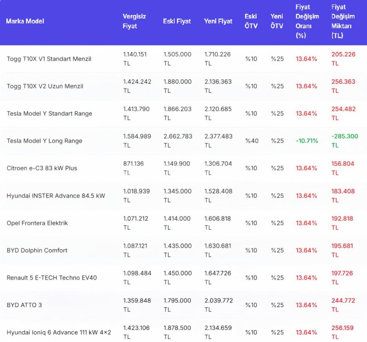Click the Eski Fiyat column header
Viewport: 367px width, 342px height.
[x=177, y=21]
